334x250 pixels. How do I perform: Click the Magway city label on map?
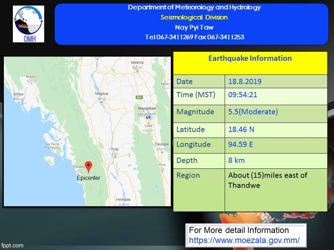(102, 93)
